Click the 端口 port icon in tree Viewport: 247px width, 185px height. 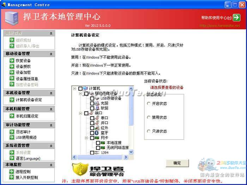(91, 113)
